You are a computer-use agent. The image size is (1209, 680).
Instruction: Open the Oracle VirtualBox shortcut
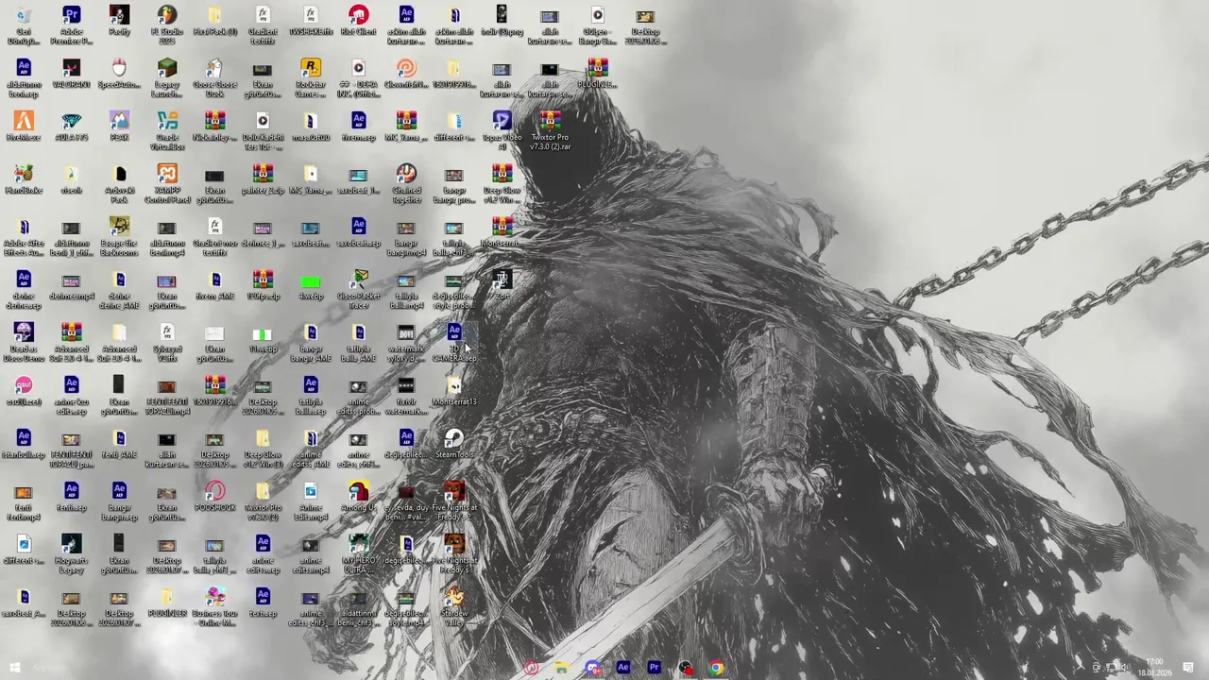click(167, 131)
